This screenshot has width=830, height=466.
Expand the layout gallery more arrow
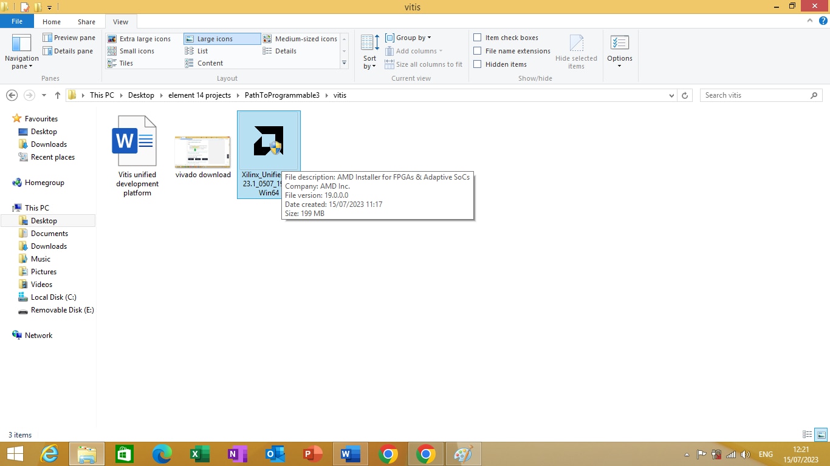[345, 63]
